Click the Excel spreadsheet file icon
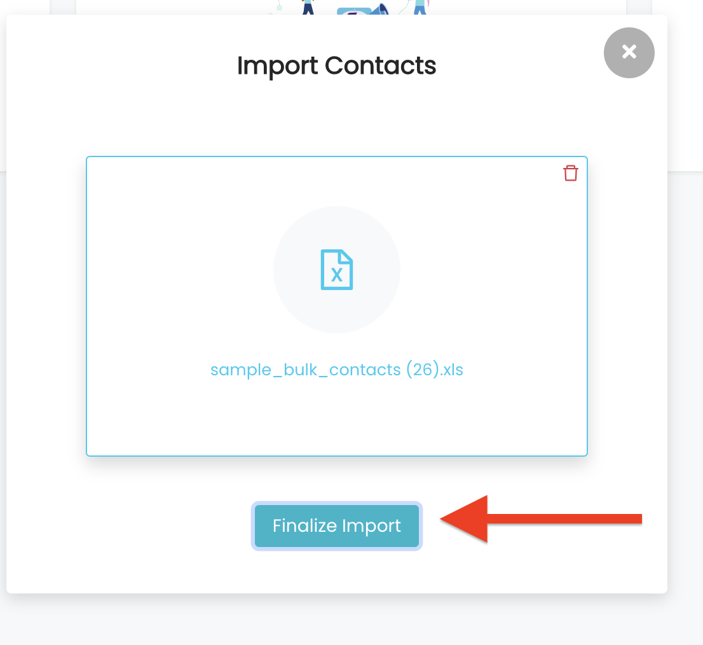The width and height of the screenshot is (703, 645). point(337,270)
